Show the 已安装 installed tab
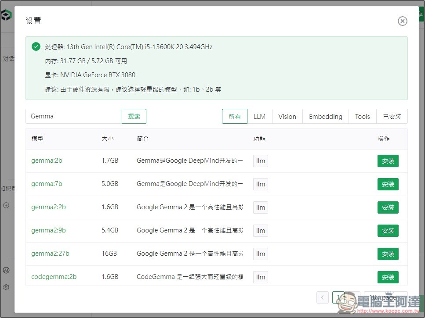Image resolution: width=425 pixels, height=318 pixels. [x=392, y=116]
